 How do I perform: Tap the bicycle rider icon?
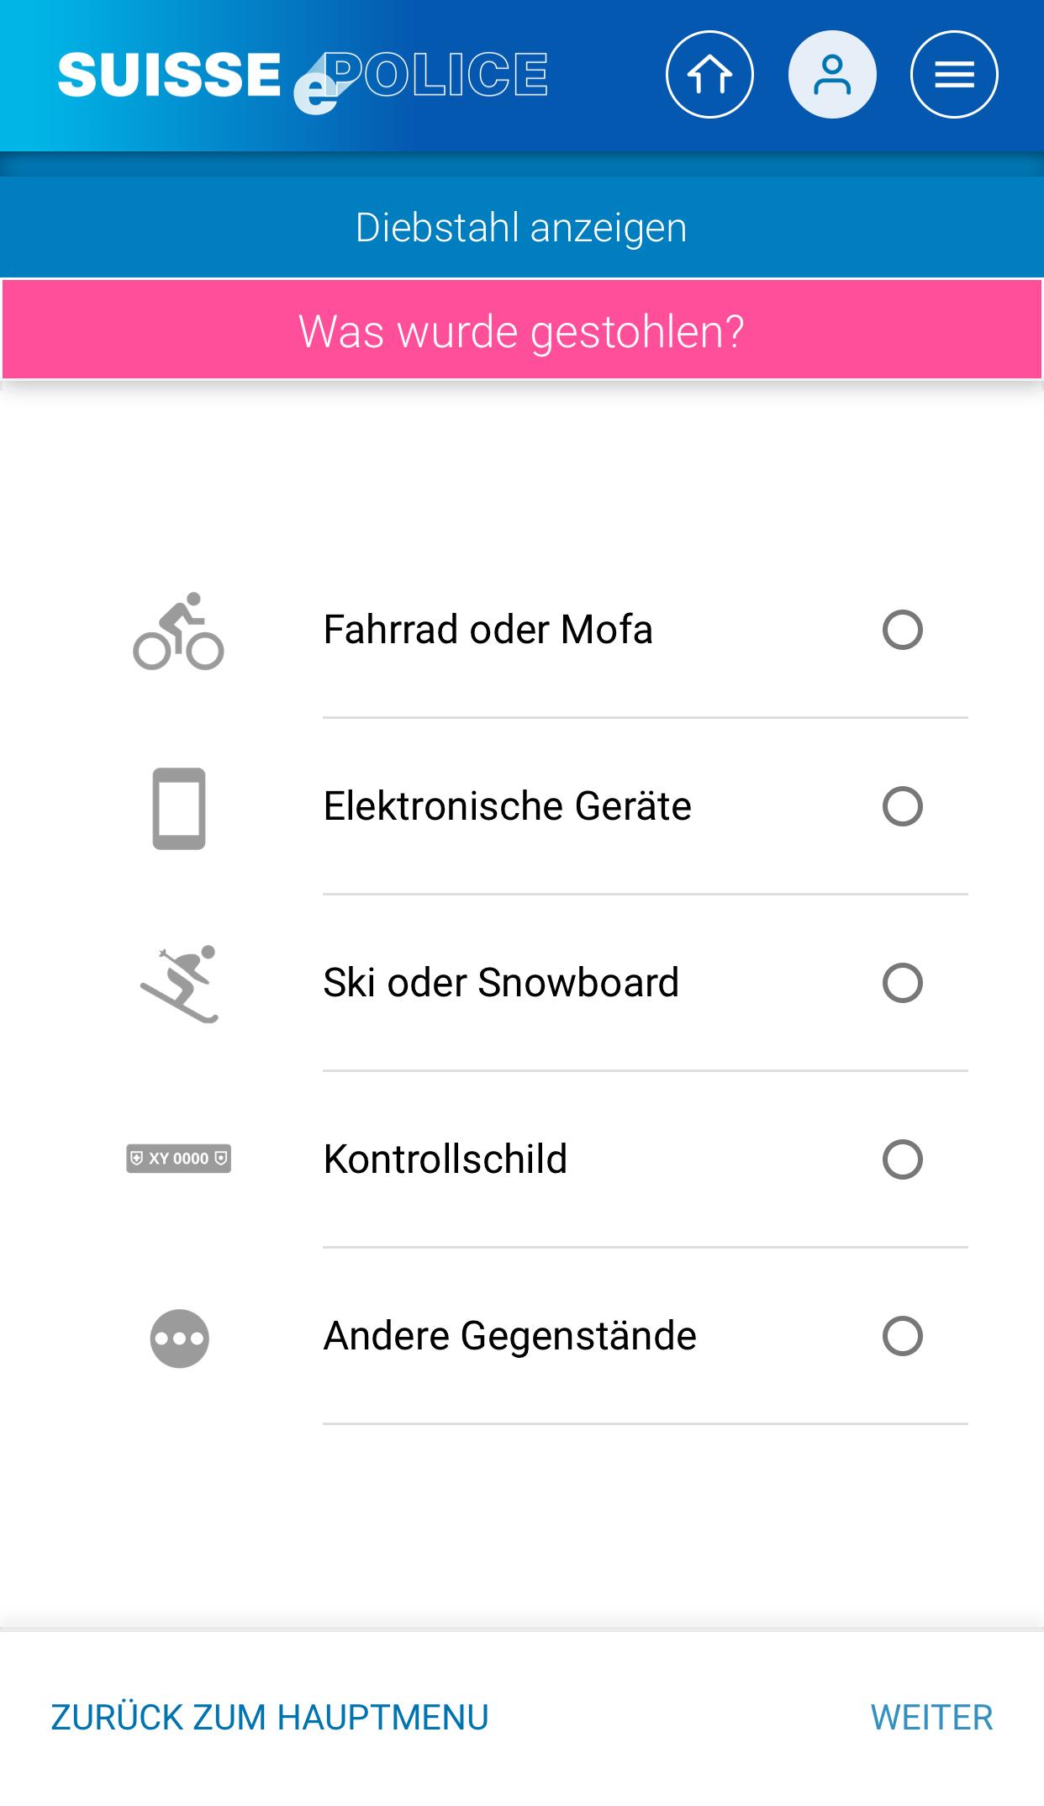pos(178,631)
